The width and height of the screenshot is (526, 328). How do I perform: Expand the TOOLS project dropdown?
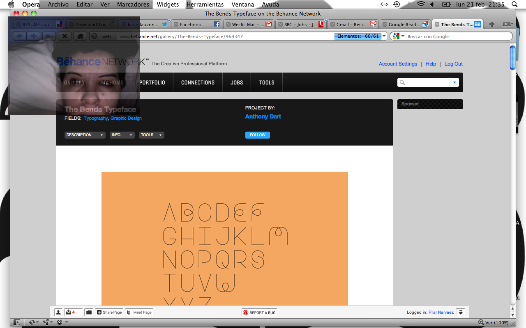(x=151, y=135)
